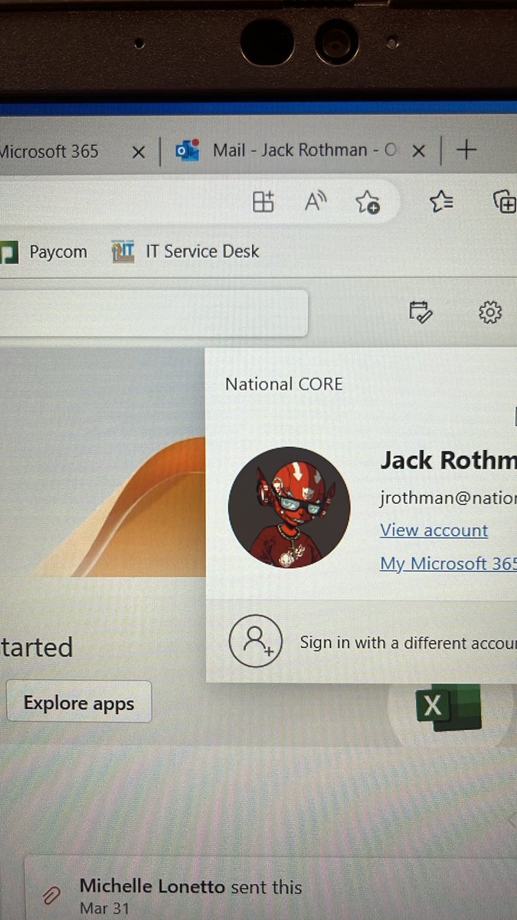Open the Settings gear icon
This screenshot has width=517, height=920.
(x=489, y=312)
